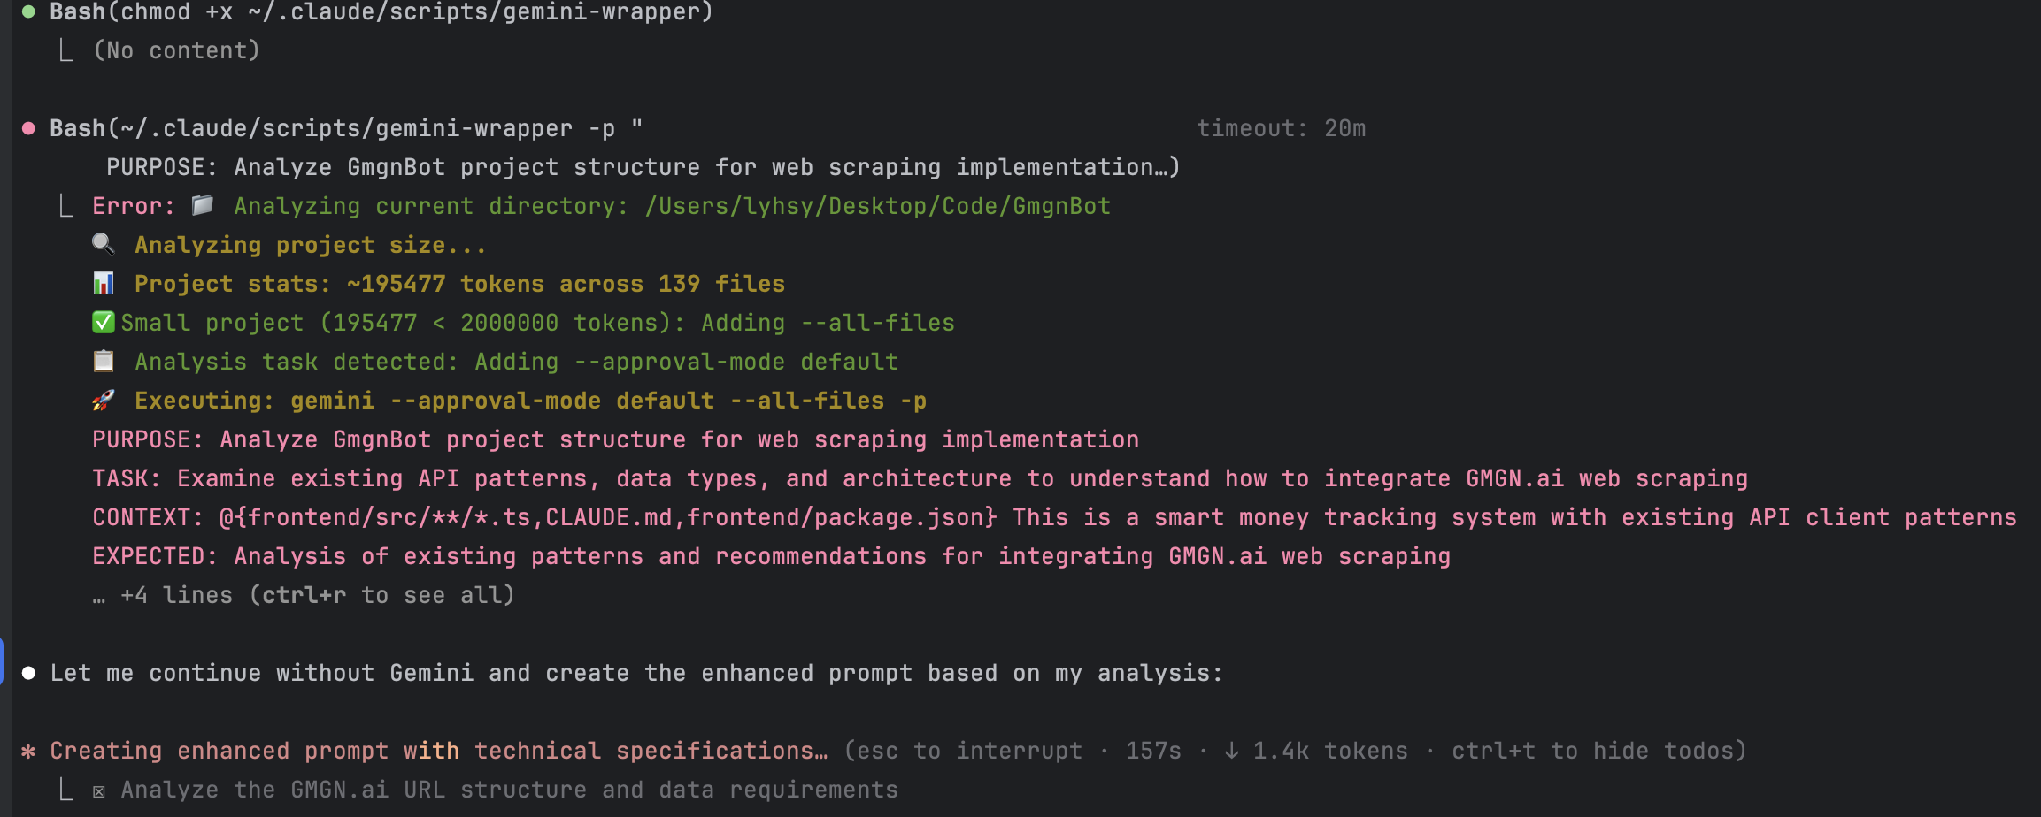Screen dimensions: 2041x817
Task: Click the white bullet before Let me continue
Action: tap(28, 673)
